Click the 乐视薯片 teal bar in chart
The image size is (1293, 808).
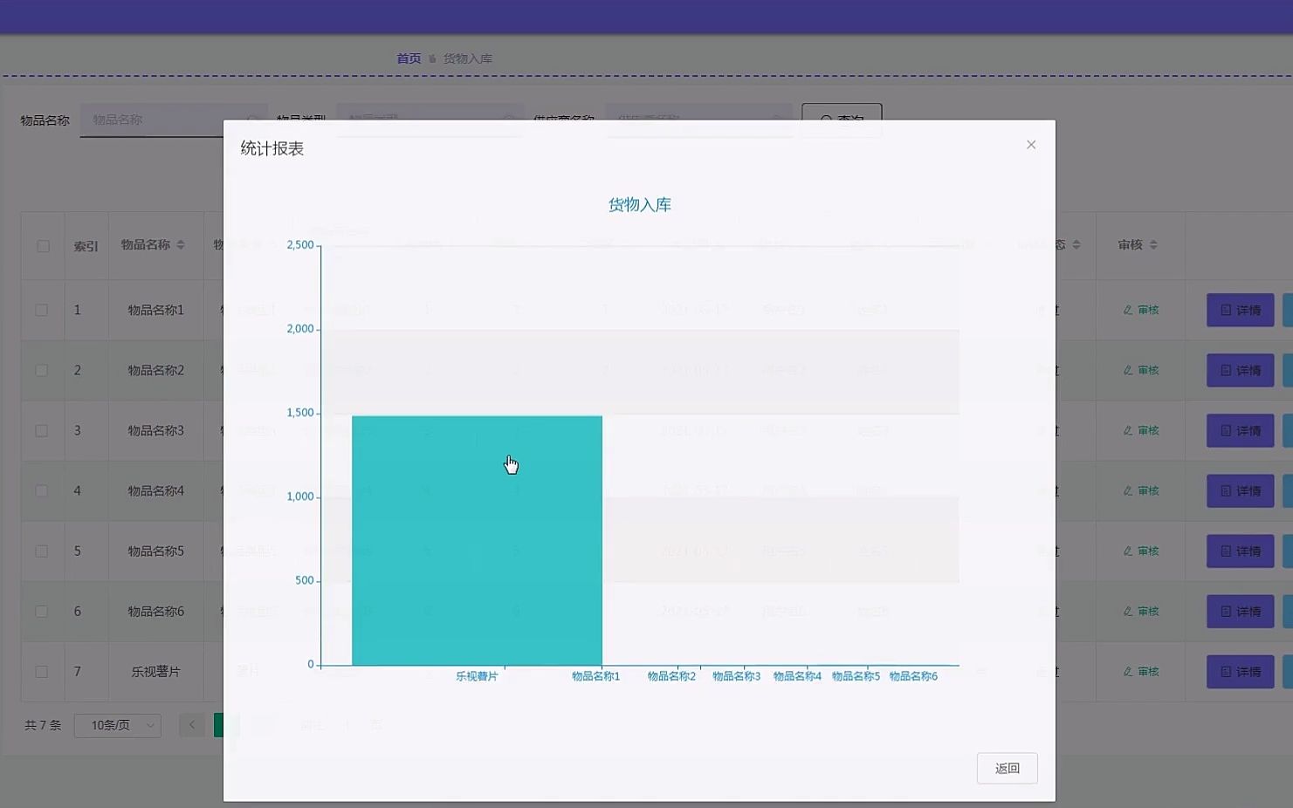click(x=477, y=540)
